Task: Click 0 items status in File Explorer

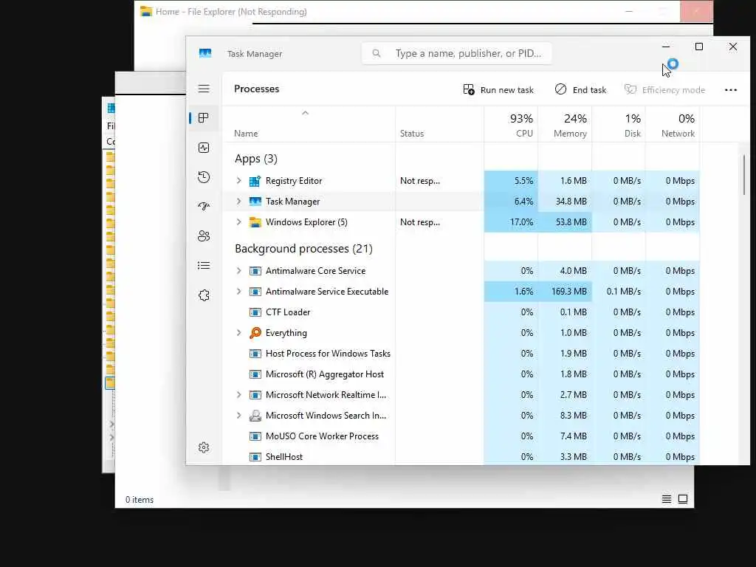Action: point(140,500)
